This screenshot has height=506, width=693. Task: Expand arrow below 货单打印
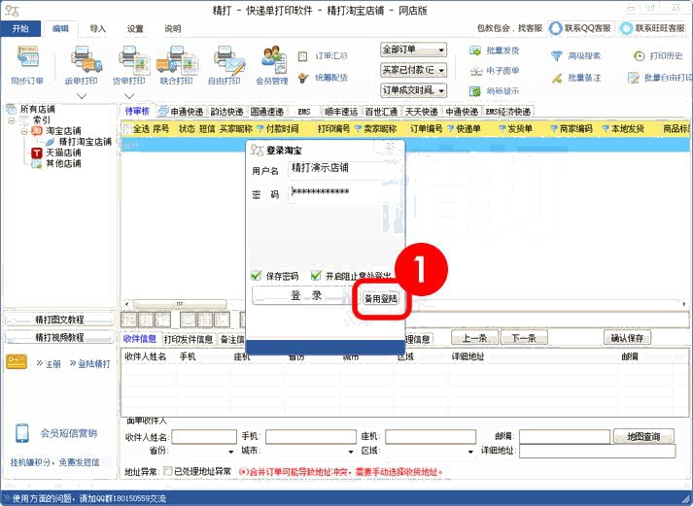(129, 96)
